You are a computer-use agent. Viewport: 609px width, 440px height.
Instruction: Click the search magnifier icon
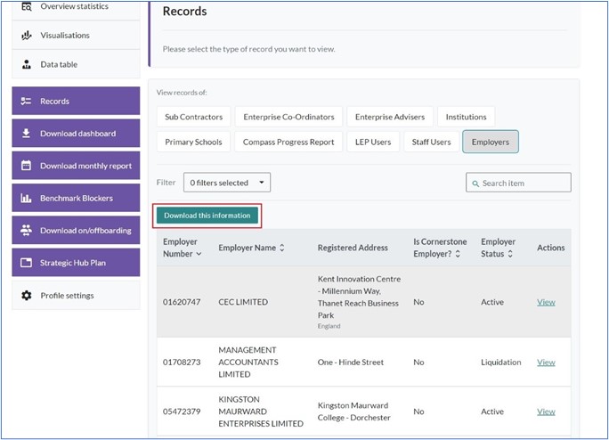[475, 183]
